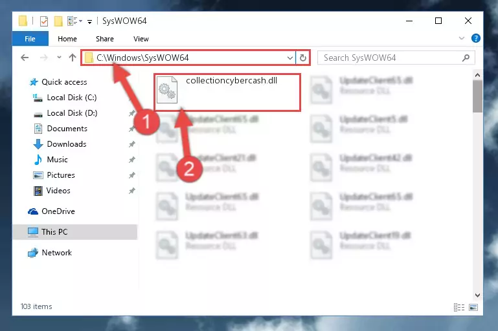Open Pictures in the navigation pane

pos(61,175)
